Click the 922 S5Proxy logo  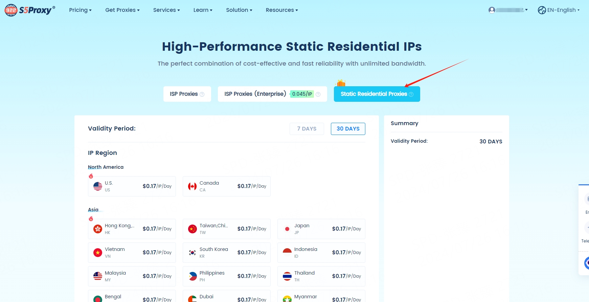pos(30,10)
